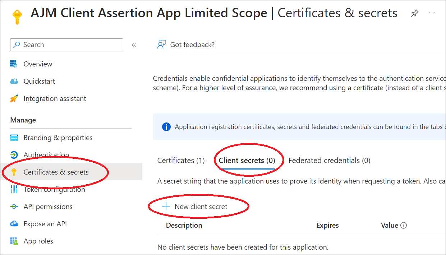Viewport: 446px width, 255px height.
Task: Click the Quickstart cloud icon
Action: pyautogui.click(x=14, y=82)
